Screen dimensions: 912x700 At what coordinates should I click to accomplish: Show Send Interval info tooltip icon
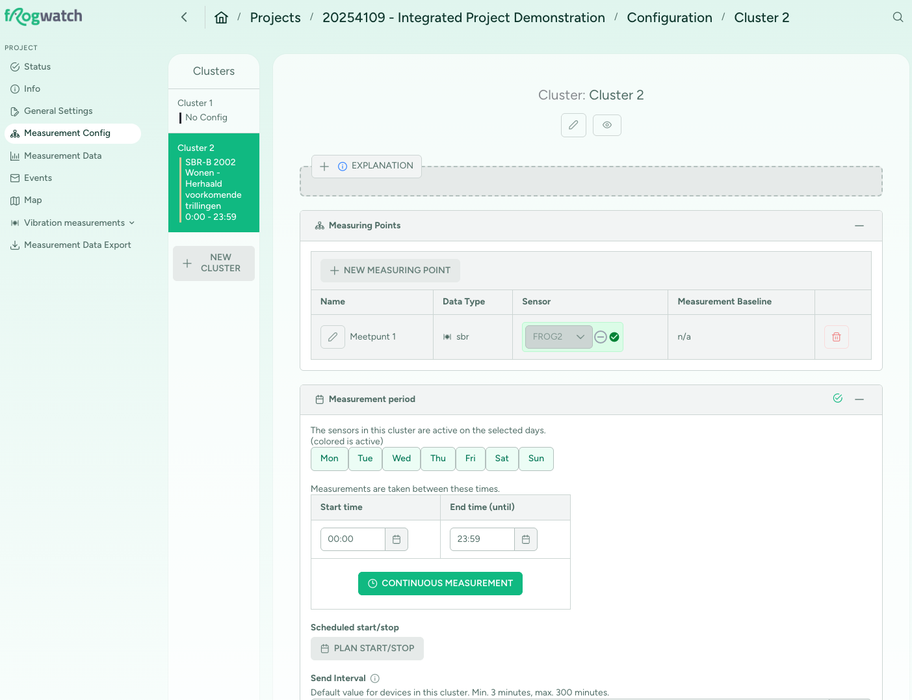[375, 679]
